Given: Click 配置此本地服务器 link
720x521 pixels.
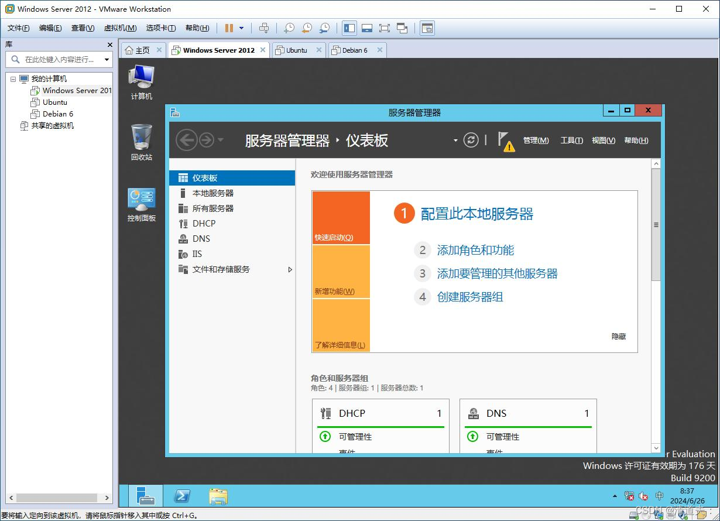Looking at the screenshot, I should [477, 214].
